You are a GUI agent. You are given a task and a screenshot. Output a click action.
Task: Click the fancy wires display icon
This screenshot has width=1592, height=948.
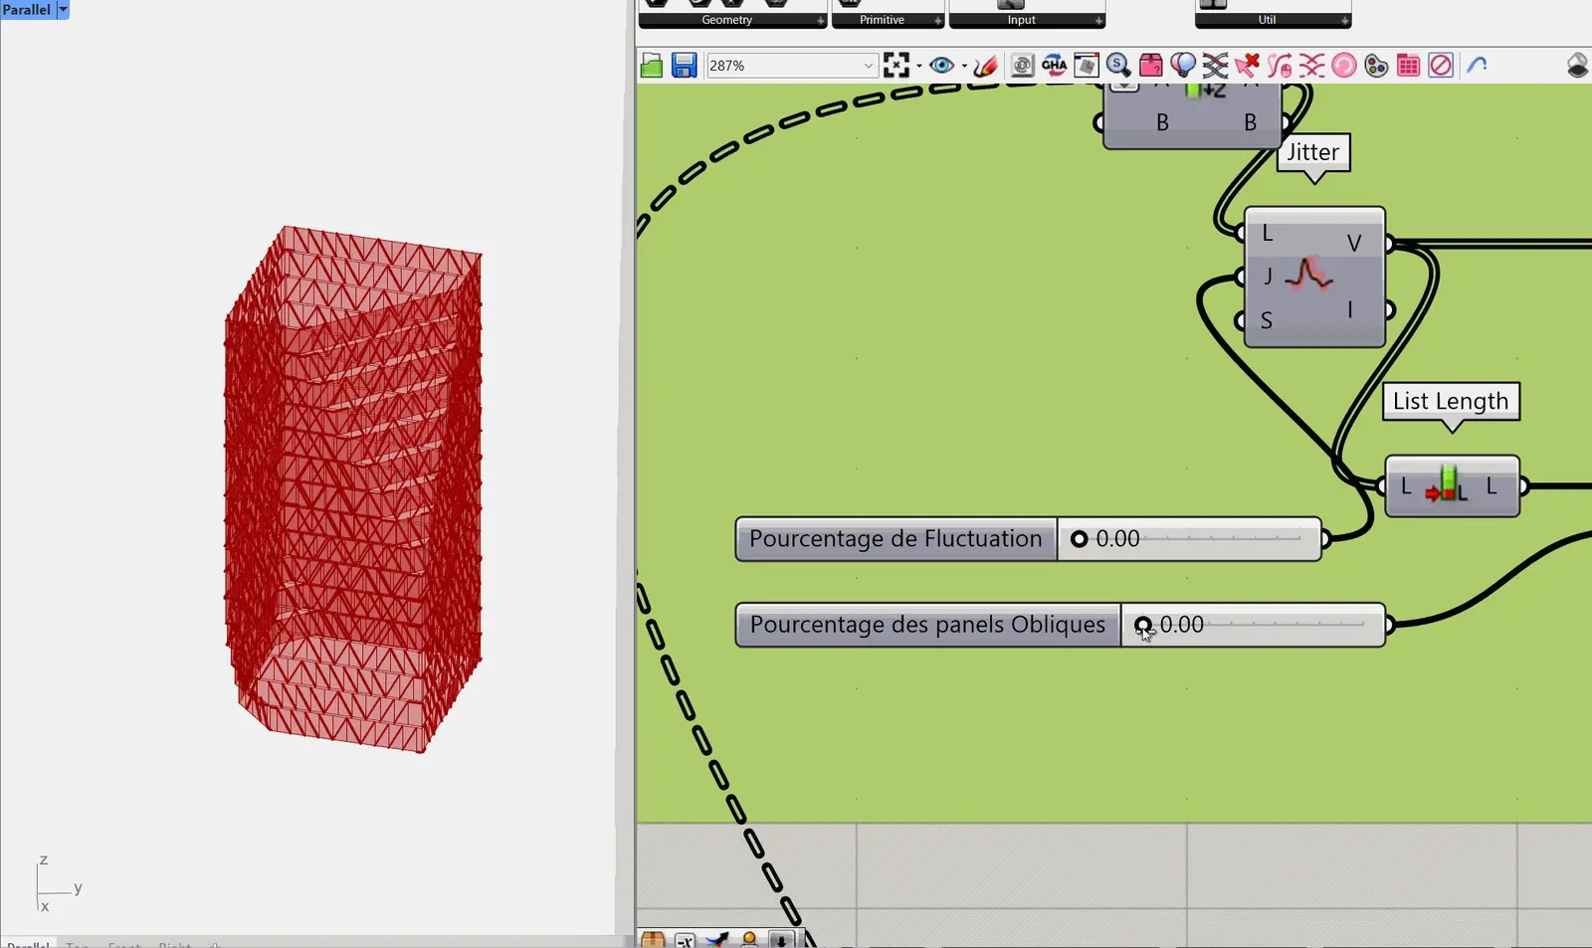coord(1215,65)
